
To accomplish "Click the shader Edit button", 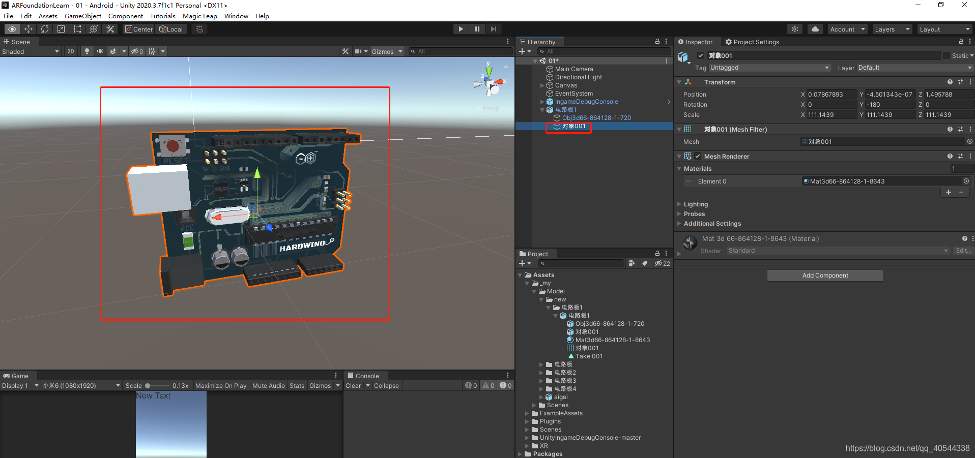I will click(x=963, y=251).
